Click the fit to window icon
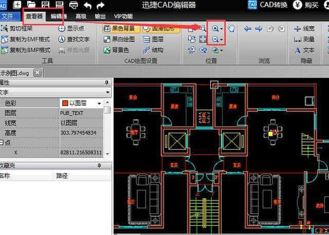The width and height of the screenshot is (329, 235). (203, 39)
